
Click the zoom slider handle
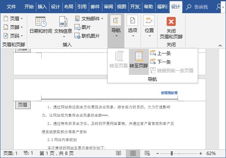172,153
